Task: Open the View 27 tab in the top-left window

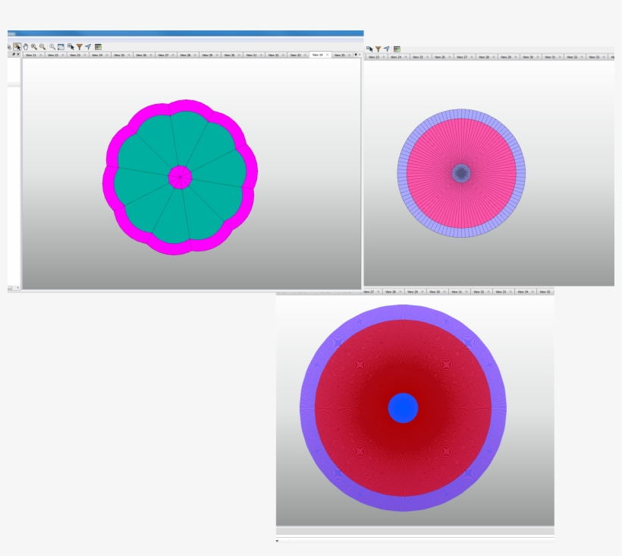Action: 162,55
